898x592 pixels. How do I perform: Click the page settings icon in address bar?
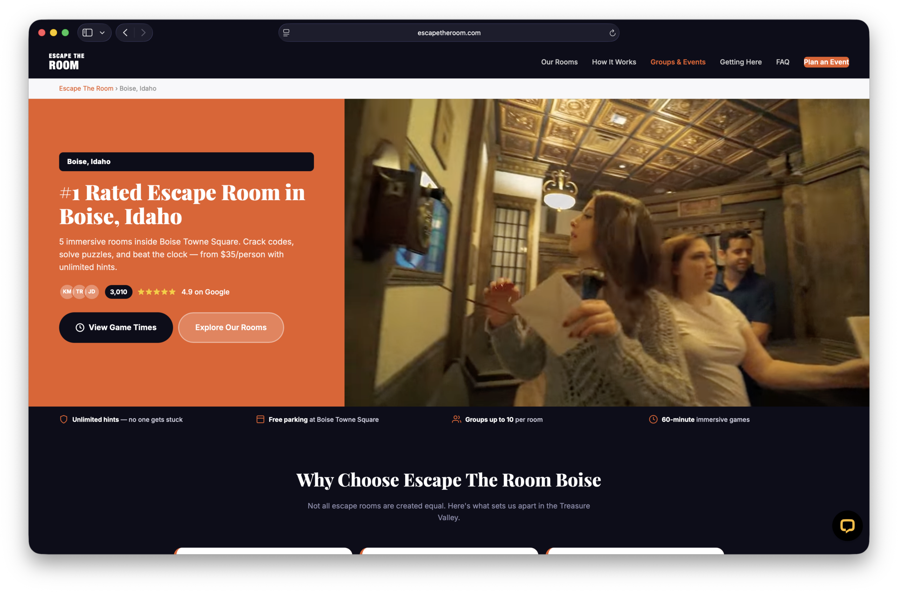tap(286, 33)
